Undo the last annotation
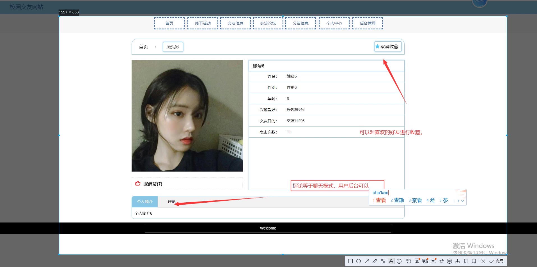This screenshot has width=537, height=267. coord(409,261)
